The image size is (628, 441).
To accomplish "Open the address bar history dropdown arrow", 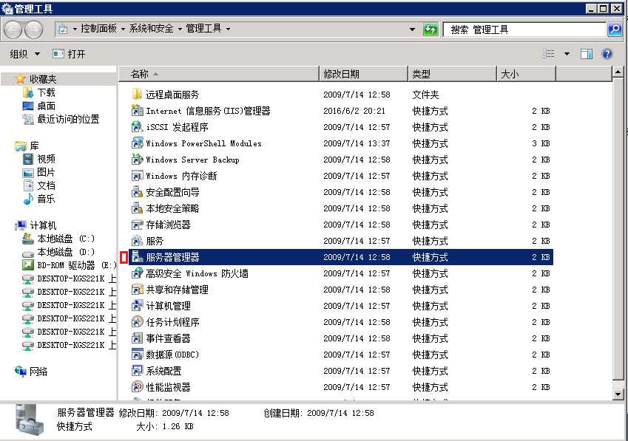I will point(412,30).
